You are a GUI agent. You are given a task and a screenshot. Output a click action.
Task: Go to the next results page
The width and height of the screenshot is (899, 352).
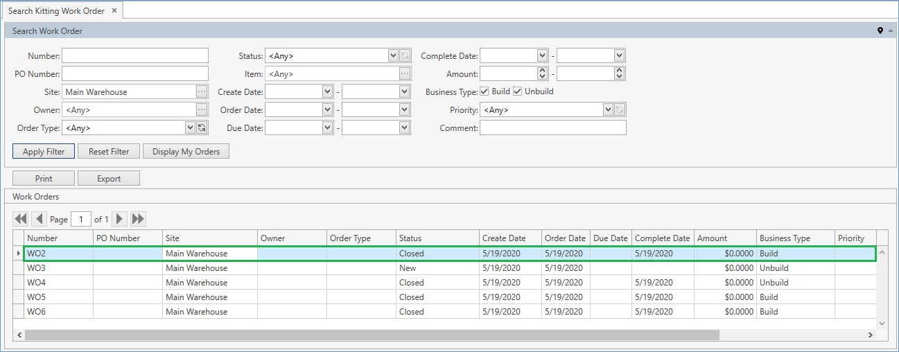coord(120,219)
